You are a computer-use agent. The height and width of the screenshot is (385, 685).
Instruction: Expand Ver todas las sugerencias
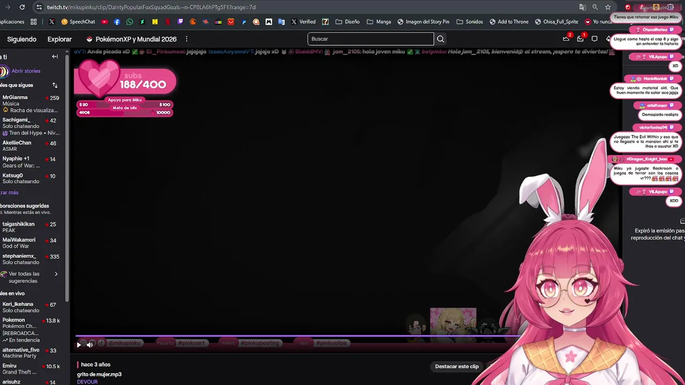click(x=29, y=277)
